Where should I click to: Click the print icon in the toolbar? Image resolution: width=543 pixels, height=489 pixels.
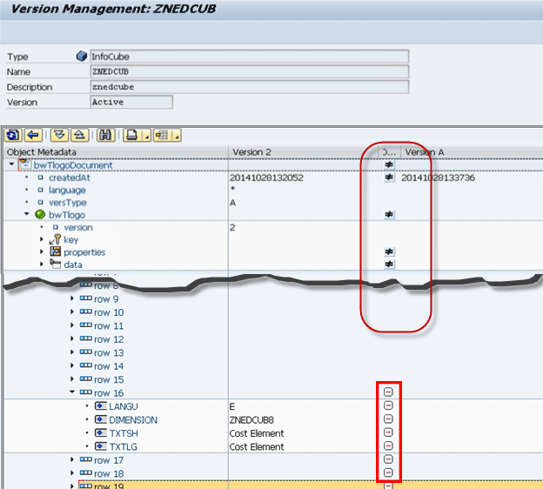tap(131, 135)
